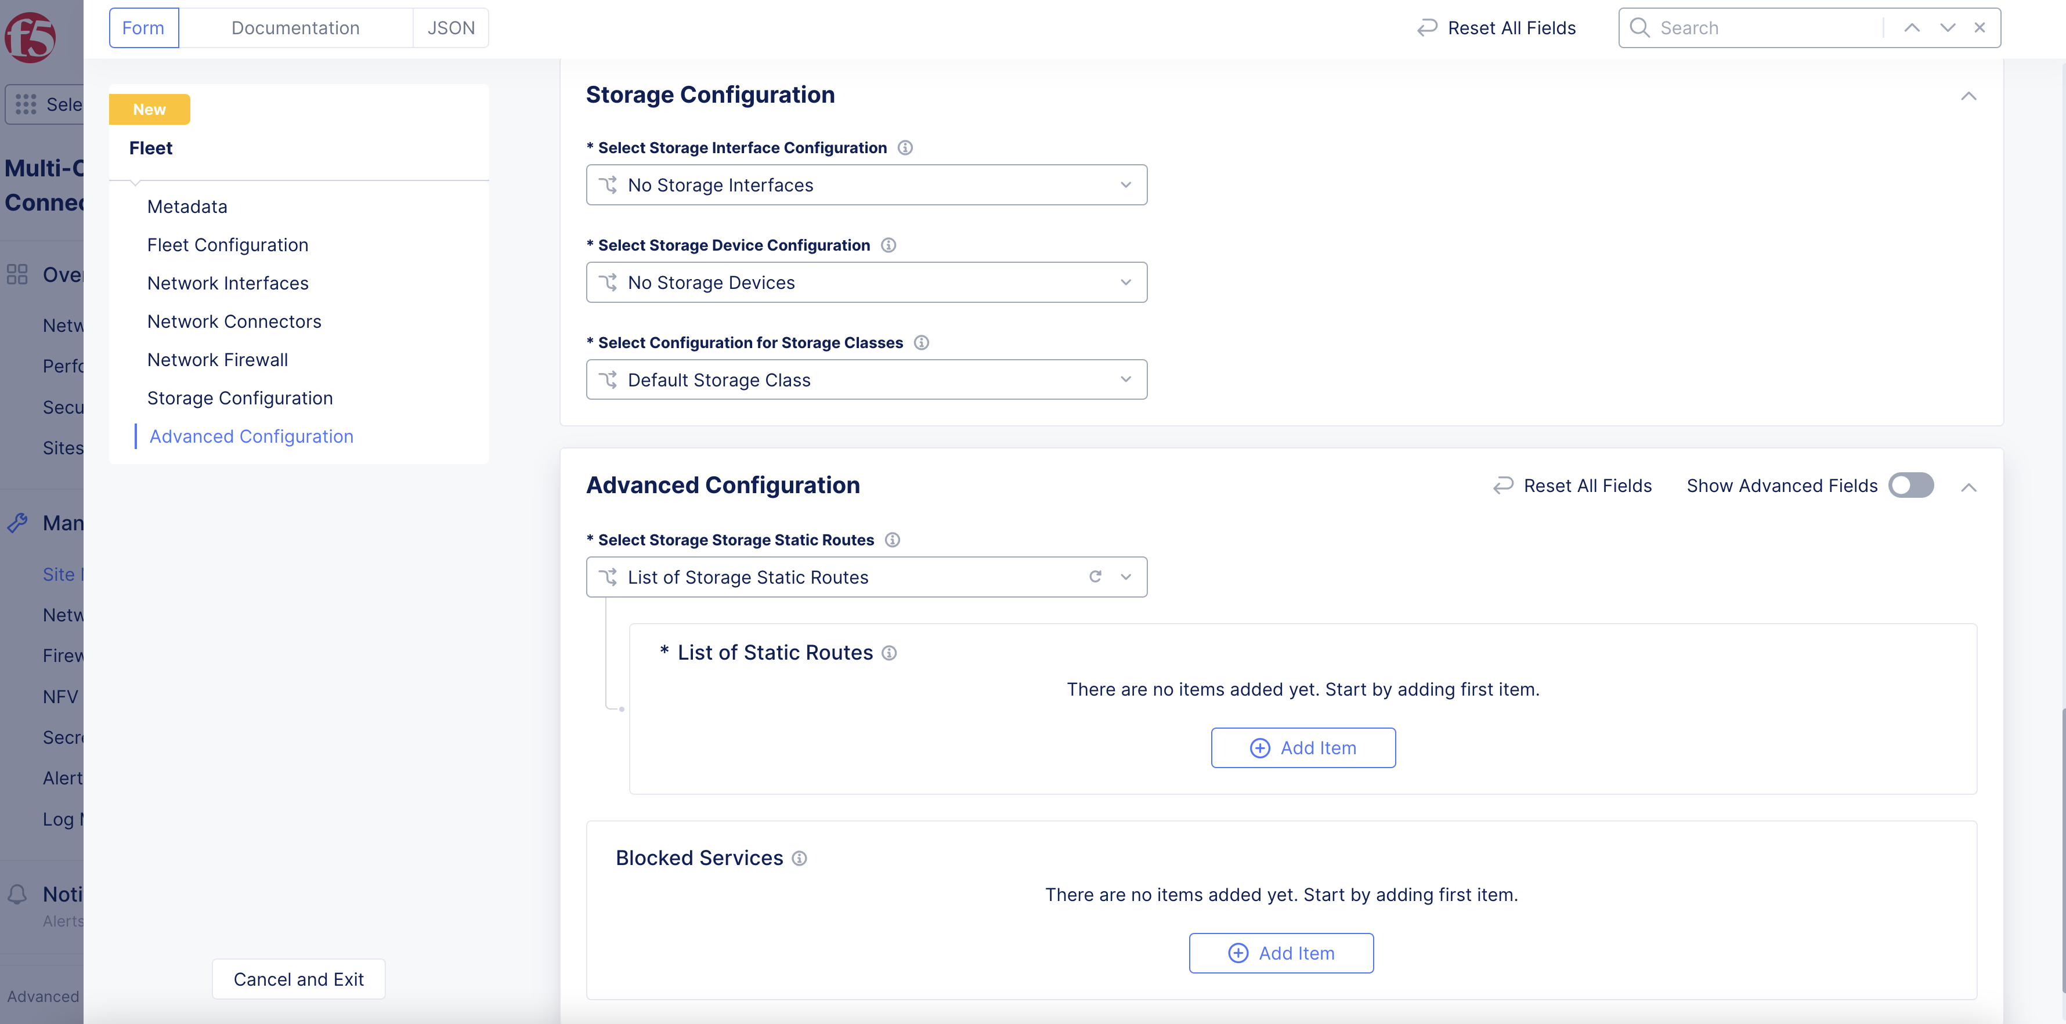Click the search next-result down arrow
The image size is (2066, 1024).
[1947, 28]
